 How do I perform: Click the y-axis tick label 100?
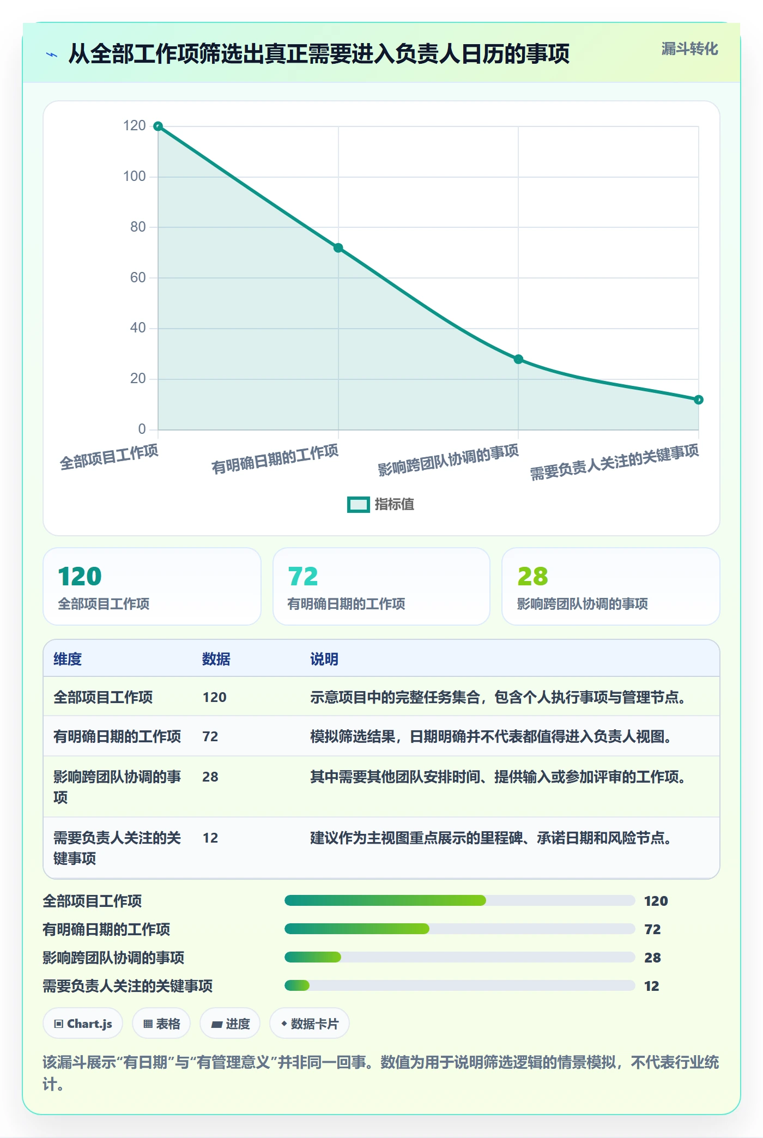[x=135, y=177]
